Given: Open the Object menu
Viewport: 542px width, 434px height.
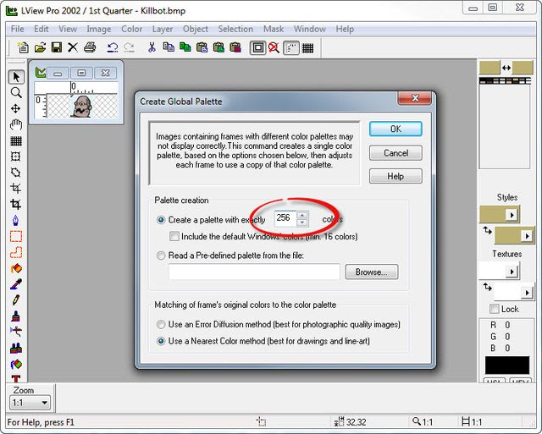Looking at the screenshot, I should [196, 29].
